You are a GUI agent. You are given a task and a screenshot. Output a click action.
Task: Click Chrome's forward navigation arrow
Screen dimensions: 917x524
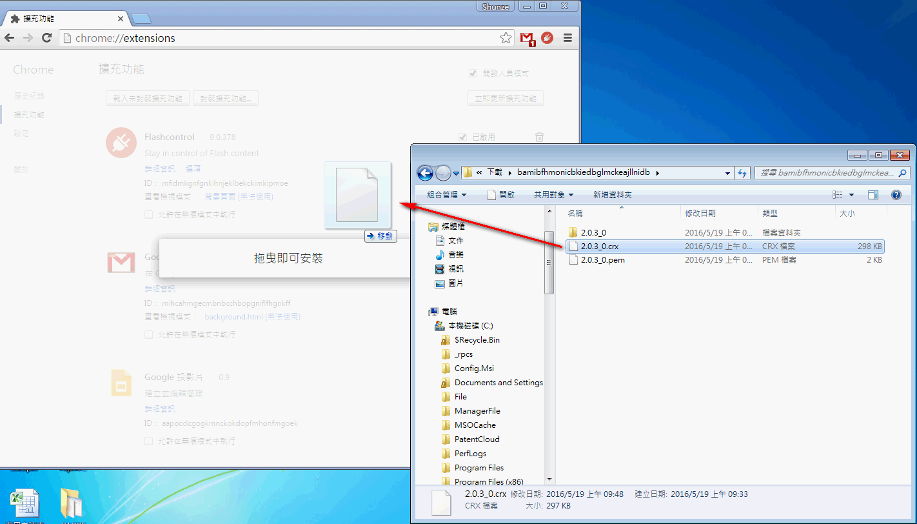coord(28,38)
